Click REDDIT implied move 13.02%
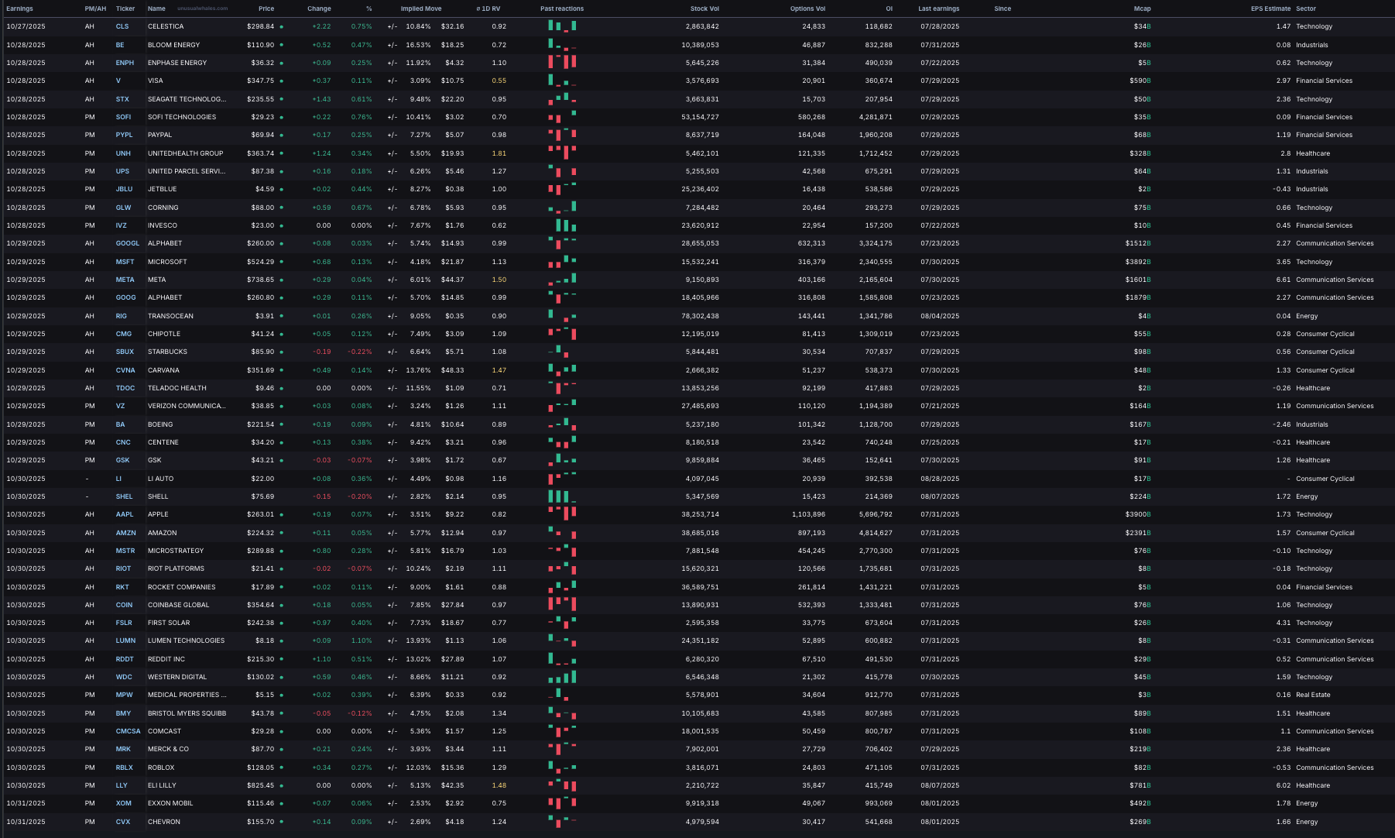This screenshot has width=1395, height=838. coord(418,659)
